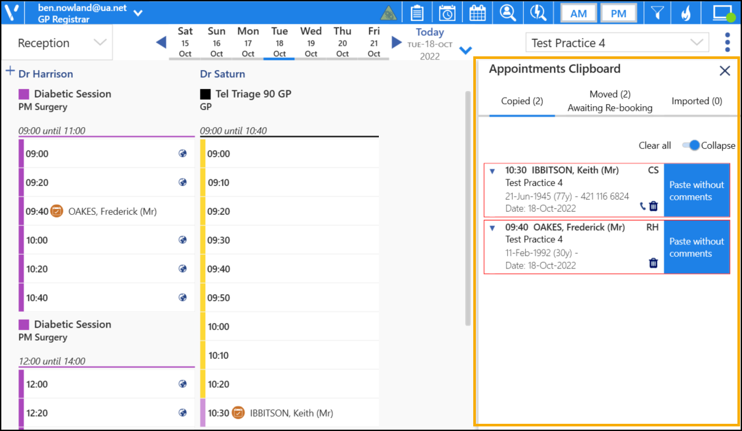This screenshot has height=431, width=742.
Task: Switch to Moved Awaiting Re-booking tab
Action: tap(610, 101)
